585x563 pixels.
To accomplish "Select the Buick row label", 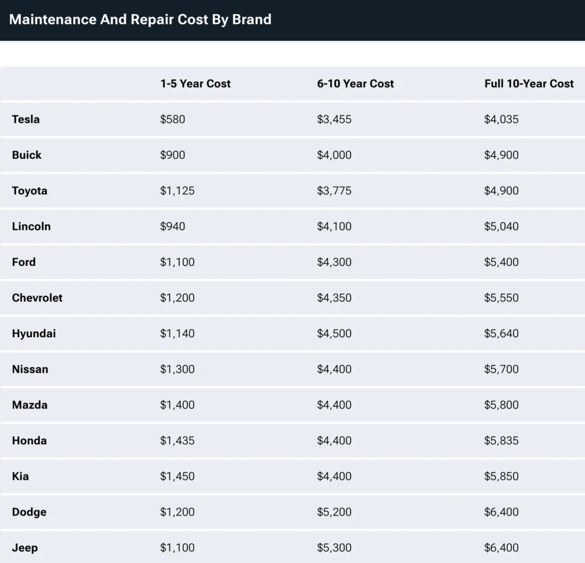I will pos(26,155).
